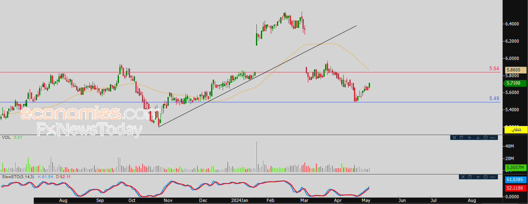Screen dimensions: 528x204
Task: Move the VOL panel up
Action: click(x=470, y=138)
